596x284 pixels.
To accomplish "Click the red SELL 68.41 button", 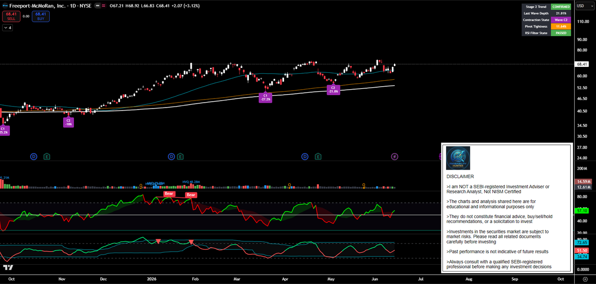I will pos(11,17).
